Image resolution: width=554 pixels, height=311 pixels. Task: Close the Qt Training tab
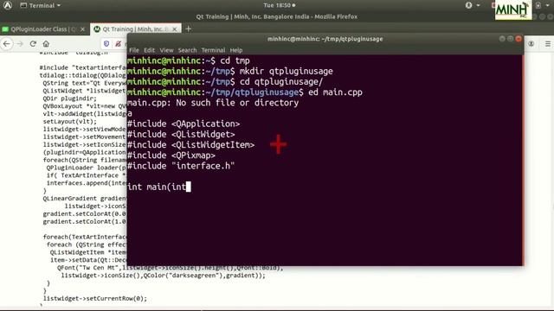(x=175, y=29)
